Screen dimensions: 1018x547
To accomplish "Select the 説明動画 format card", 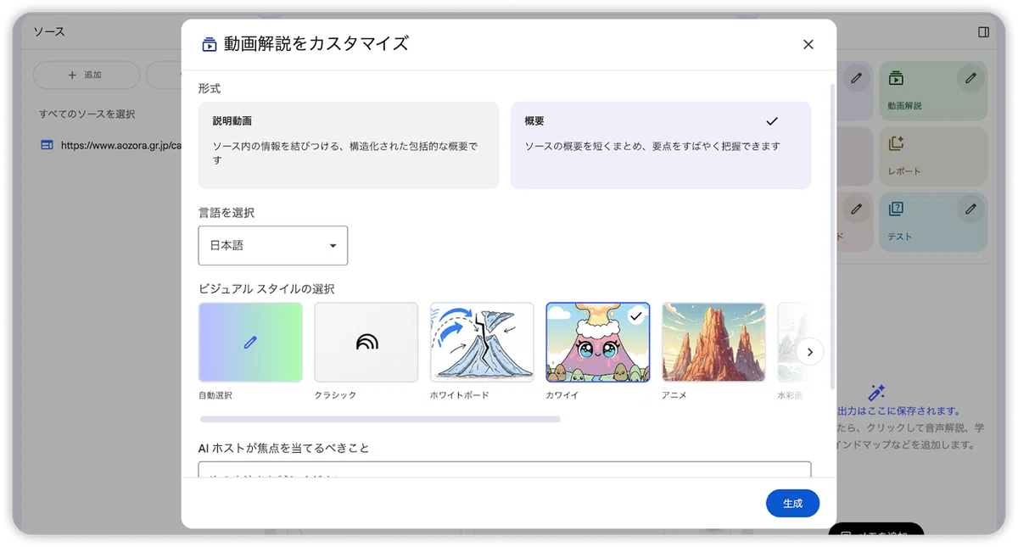I will pyautogui.click(x=349, y=145).
